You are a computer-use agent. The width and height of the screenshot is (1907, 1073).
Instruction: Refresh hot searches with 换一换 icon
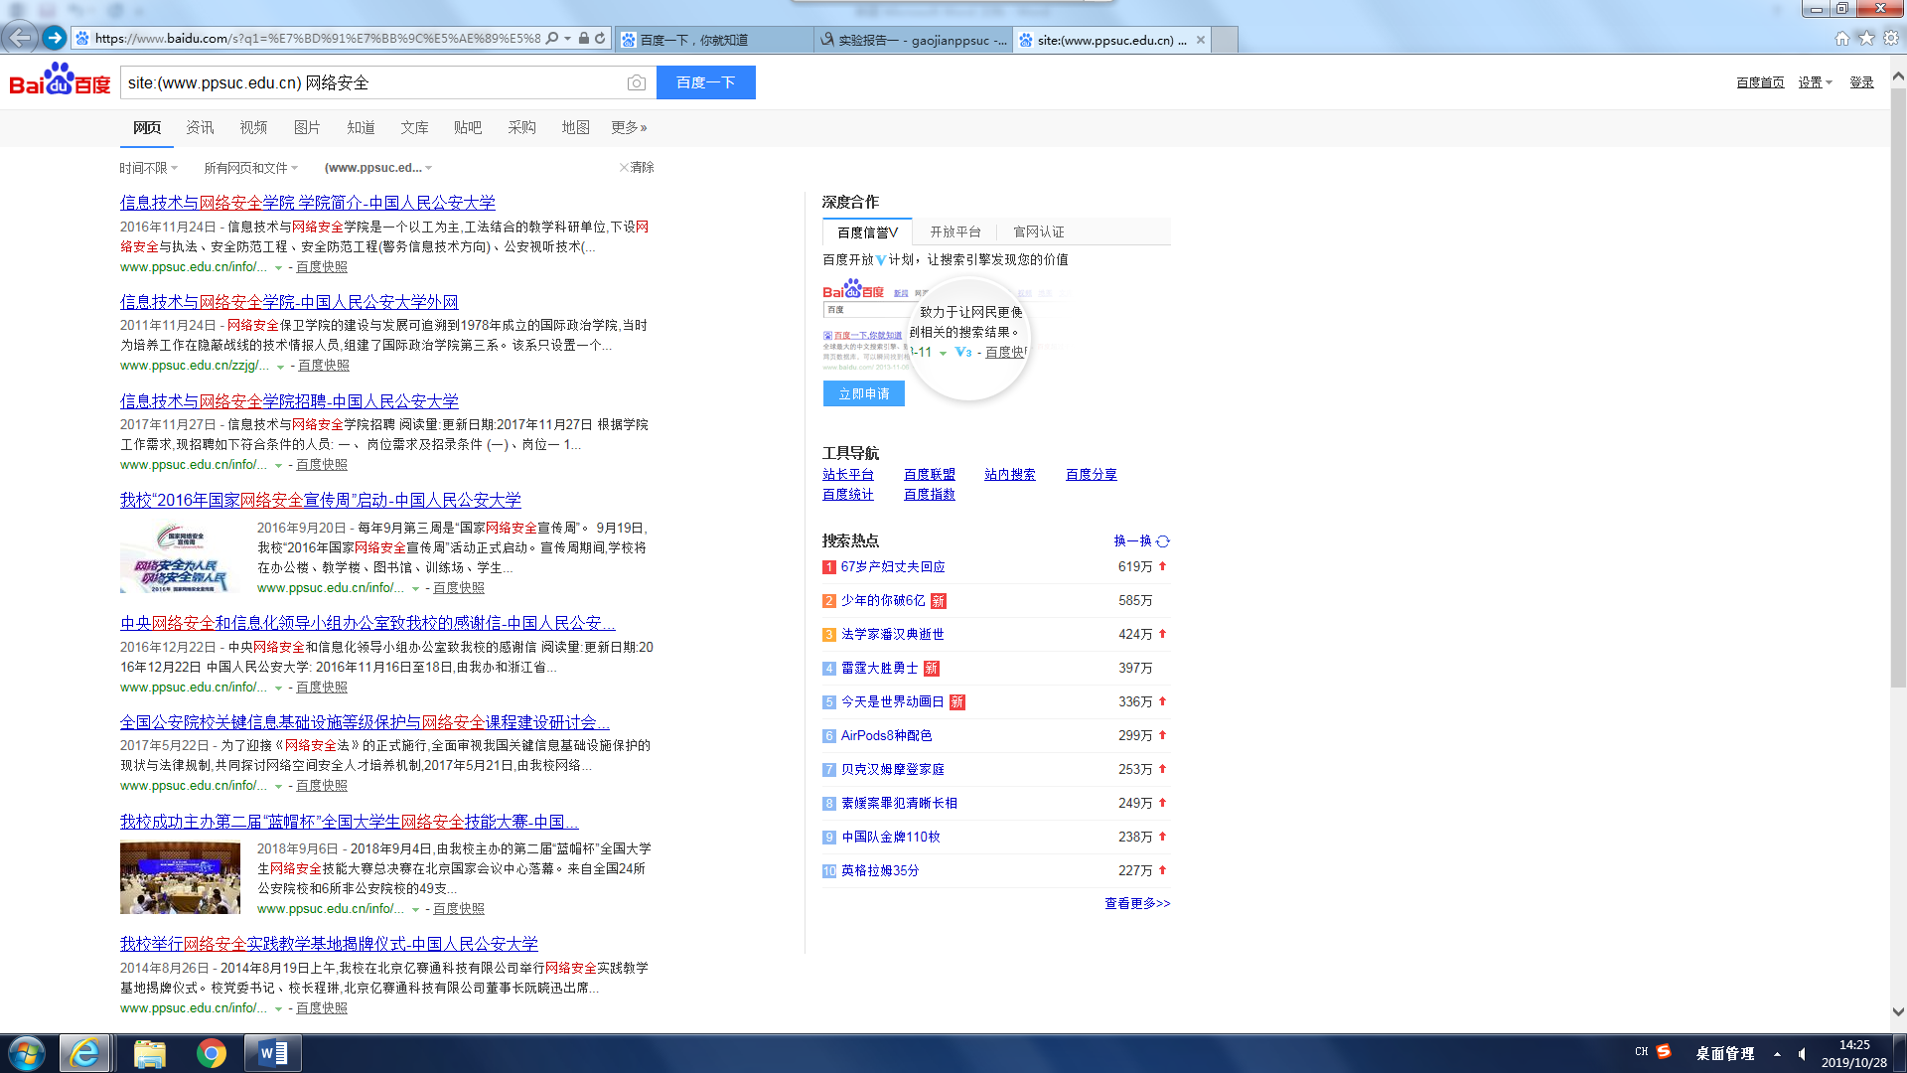pos(1163,541)
